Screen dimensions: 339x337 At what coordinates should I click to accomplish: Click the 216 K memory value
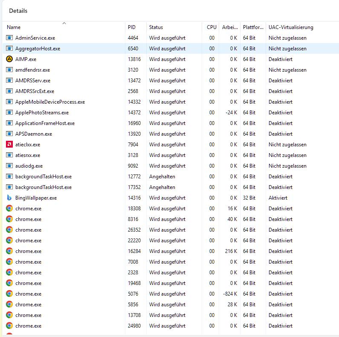(x=231, y=251)
